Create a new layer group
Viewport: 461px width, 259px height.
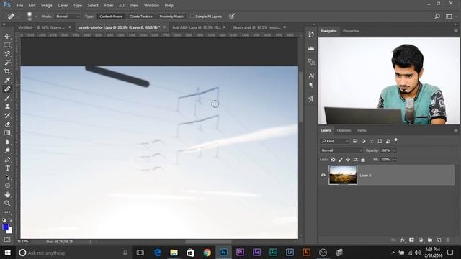430,240
